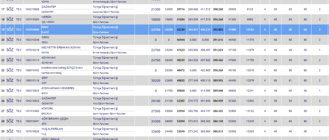Screen dimensions: 329x140
Task: Select AĞRI İBRAHİM ÇEÇEN university link
Action: (x=56, y=119)
